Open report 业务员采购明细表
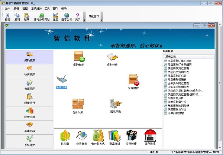The image size is (223, 155). 177,87
